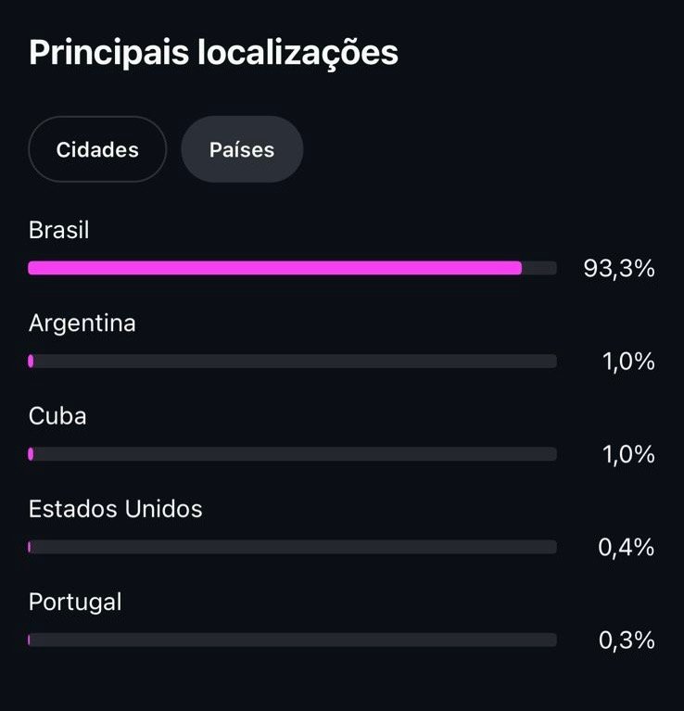
Task: Select the Brasil country label
Action: 59,230
